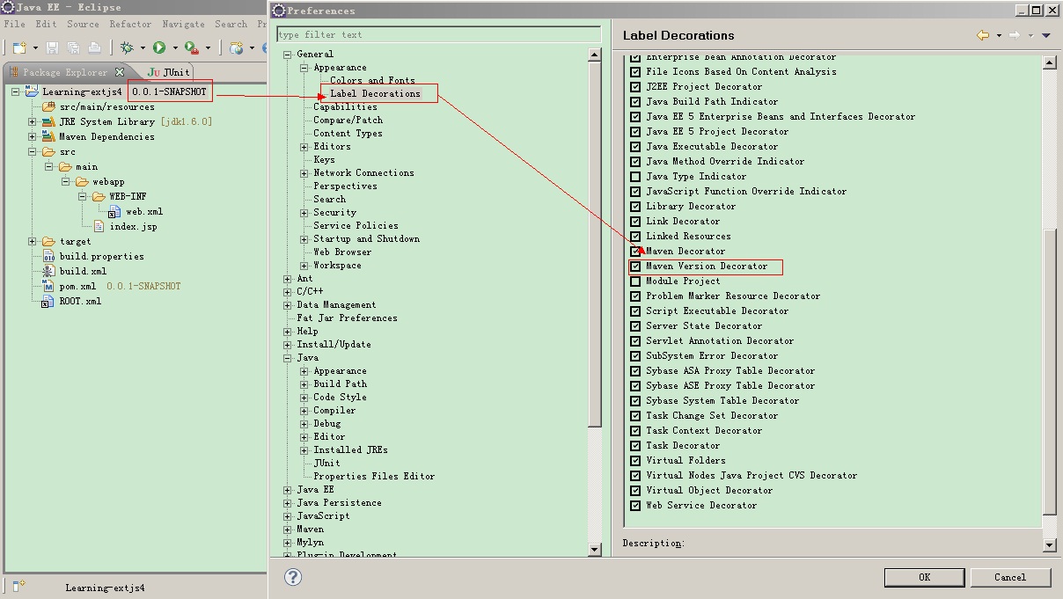Click the type filter text field
The width and height of the screenshot is (1063, 599).
[438, 34]
